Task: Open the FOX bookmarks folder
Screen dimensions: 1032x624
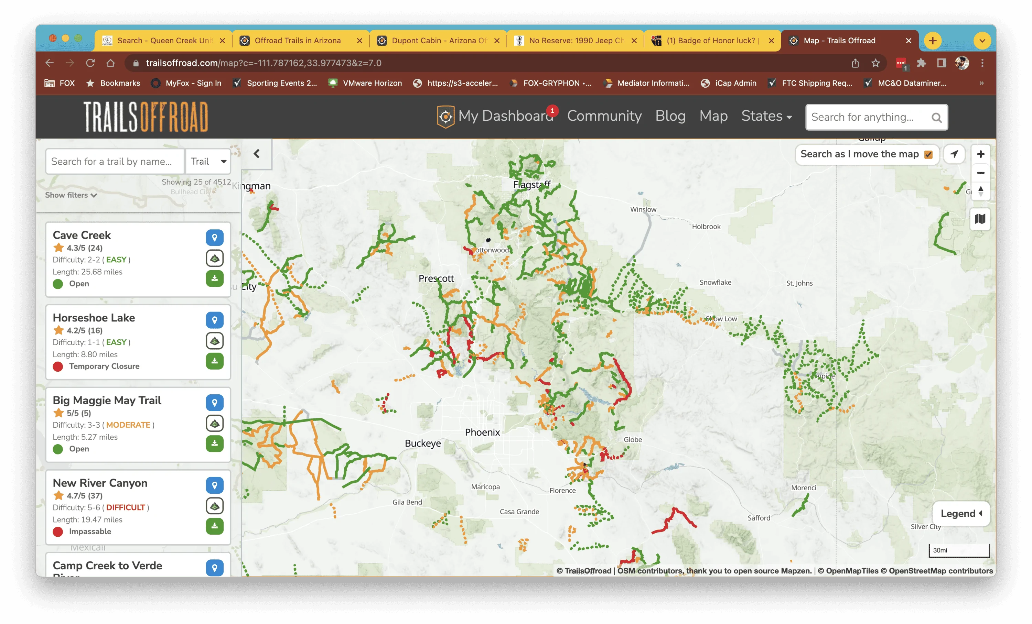Action: (x=60, y=83)
